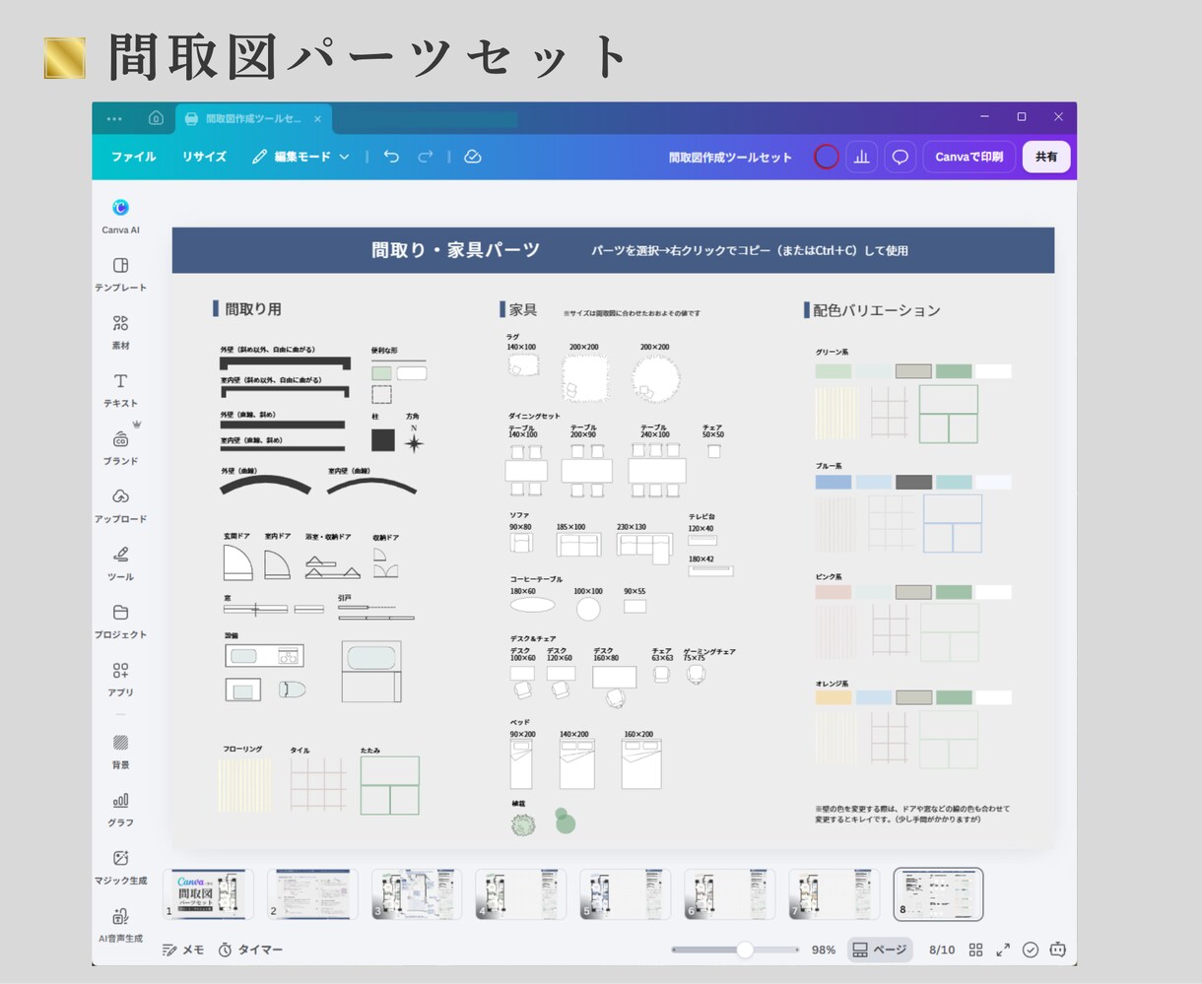Image resolution: width=1202 pixels, height=984 pixels.
Task: Click the redo arrow
Action: (426, 157)
